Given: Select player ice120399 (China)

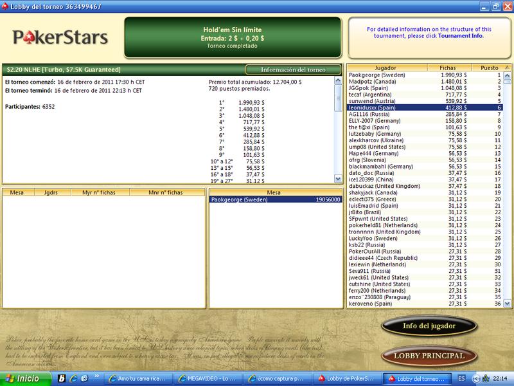Looking at the screenshot, I should (x=425, y=179).
